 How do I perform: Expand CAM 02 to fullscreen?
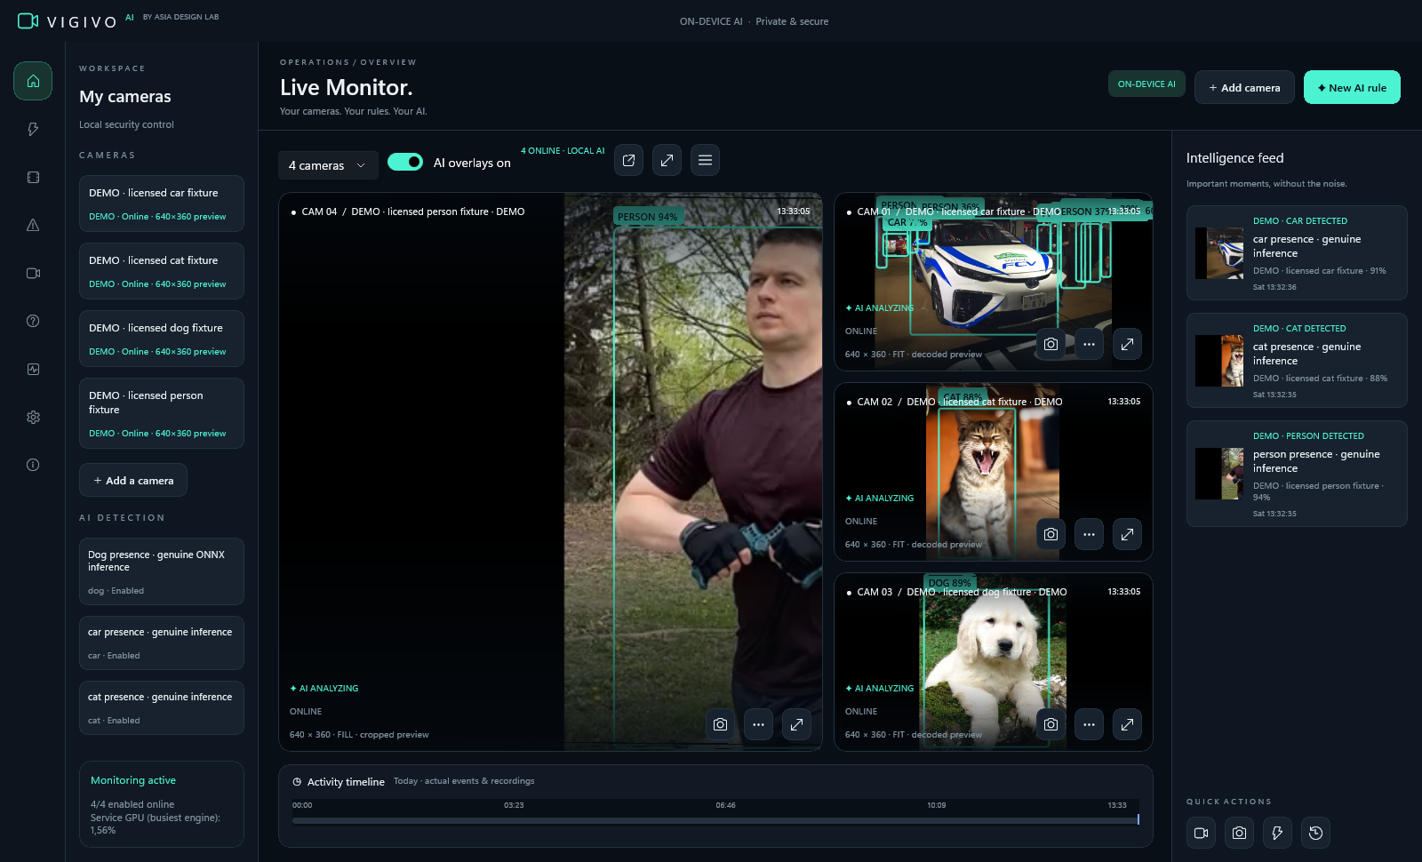(1127, 534)
